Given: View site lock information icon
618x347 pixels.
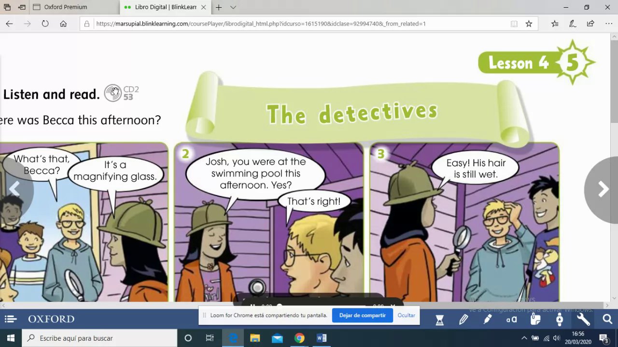Looking at the screenshot, I should tap(87, 24).
